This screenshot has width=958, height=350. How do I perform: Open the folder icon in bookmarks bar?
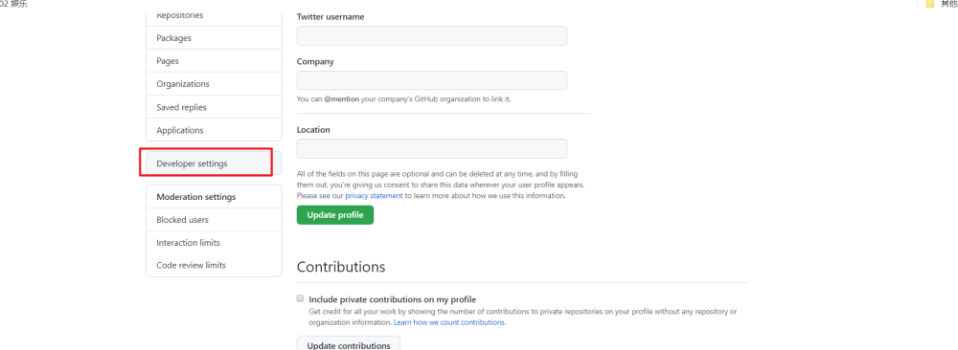(x=930, y=4)
